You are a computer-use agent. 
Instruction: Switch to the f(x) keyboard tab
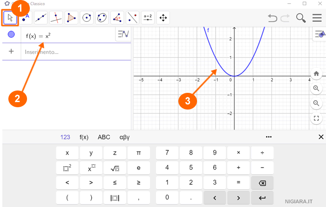84,137
